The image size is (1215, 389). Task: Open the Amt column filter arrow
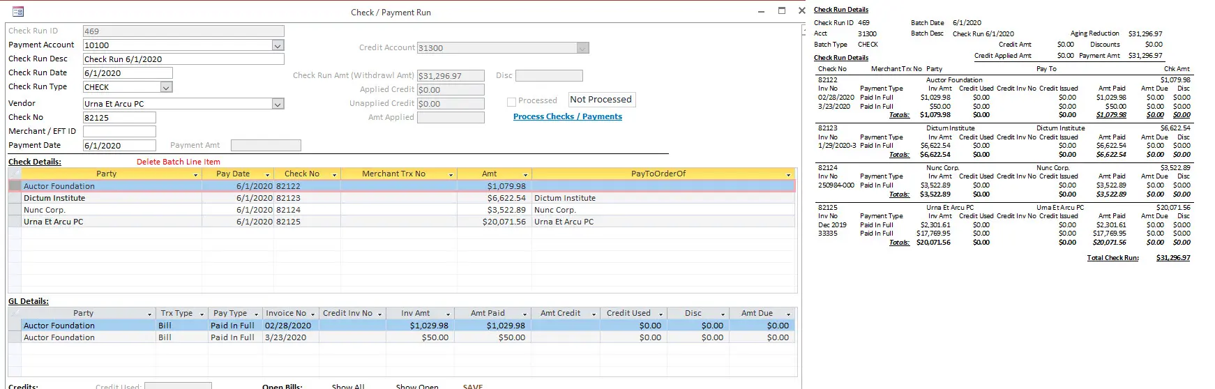click(x=525, y=174)
